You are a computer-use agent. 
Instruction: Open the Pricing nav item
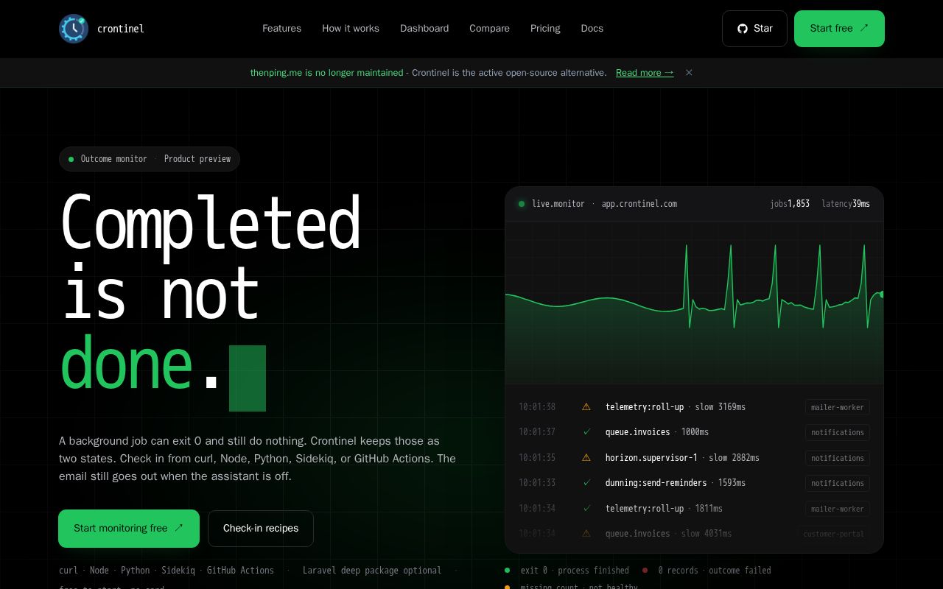[545, 29]
